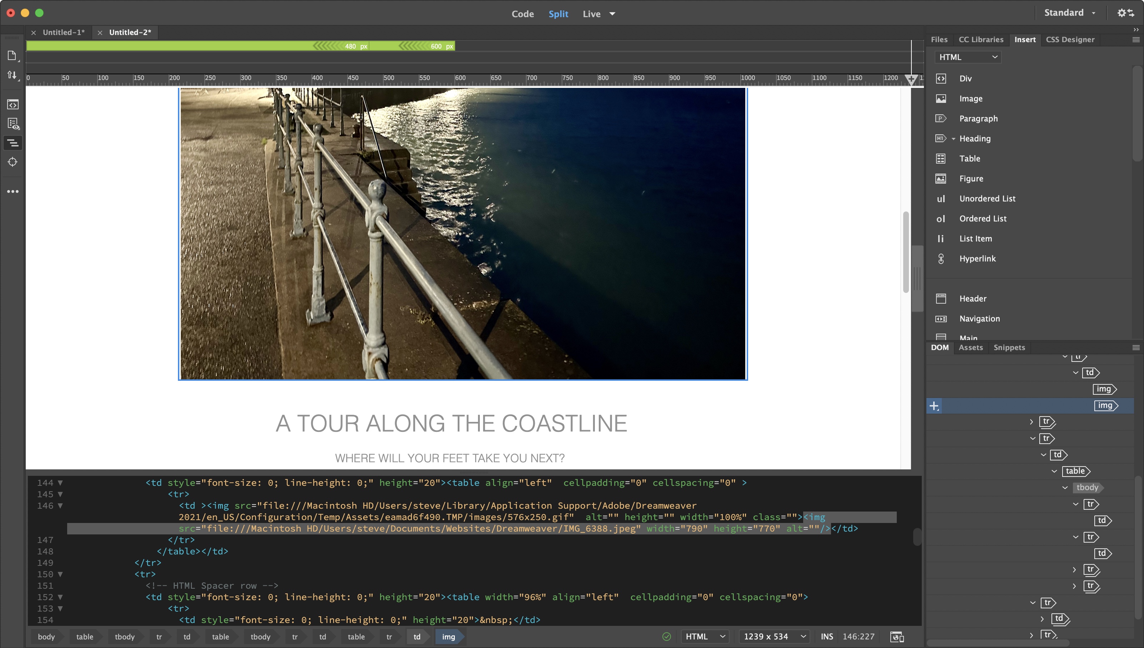Expand the table node in DOM tree
Image resolution: width=1144 pixels, height=648 pixels.
pyautogui.click(x=1054, y=470)
